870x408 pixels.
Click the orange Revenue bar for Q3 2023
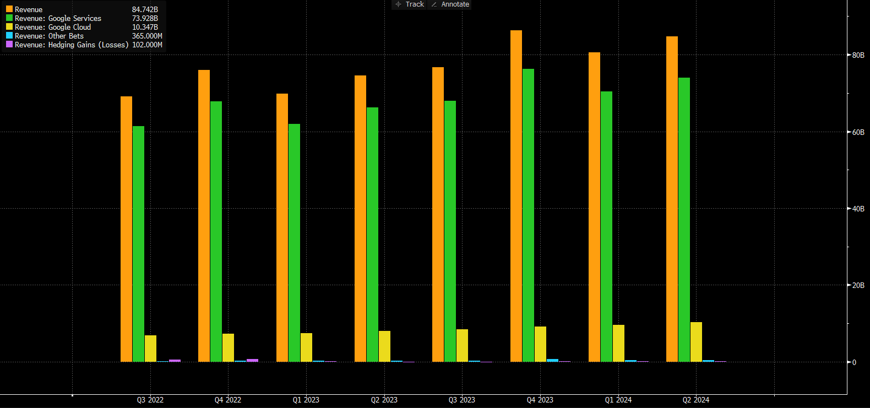coord(438,214)
